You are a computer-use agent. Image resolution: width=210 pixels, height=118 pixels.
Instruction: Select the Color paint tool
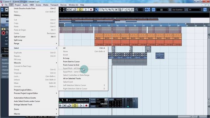132,10
